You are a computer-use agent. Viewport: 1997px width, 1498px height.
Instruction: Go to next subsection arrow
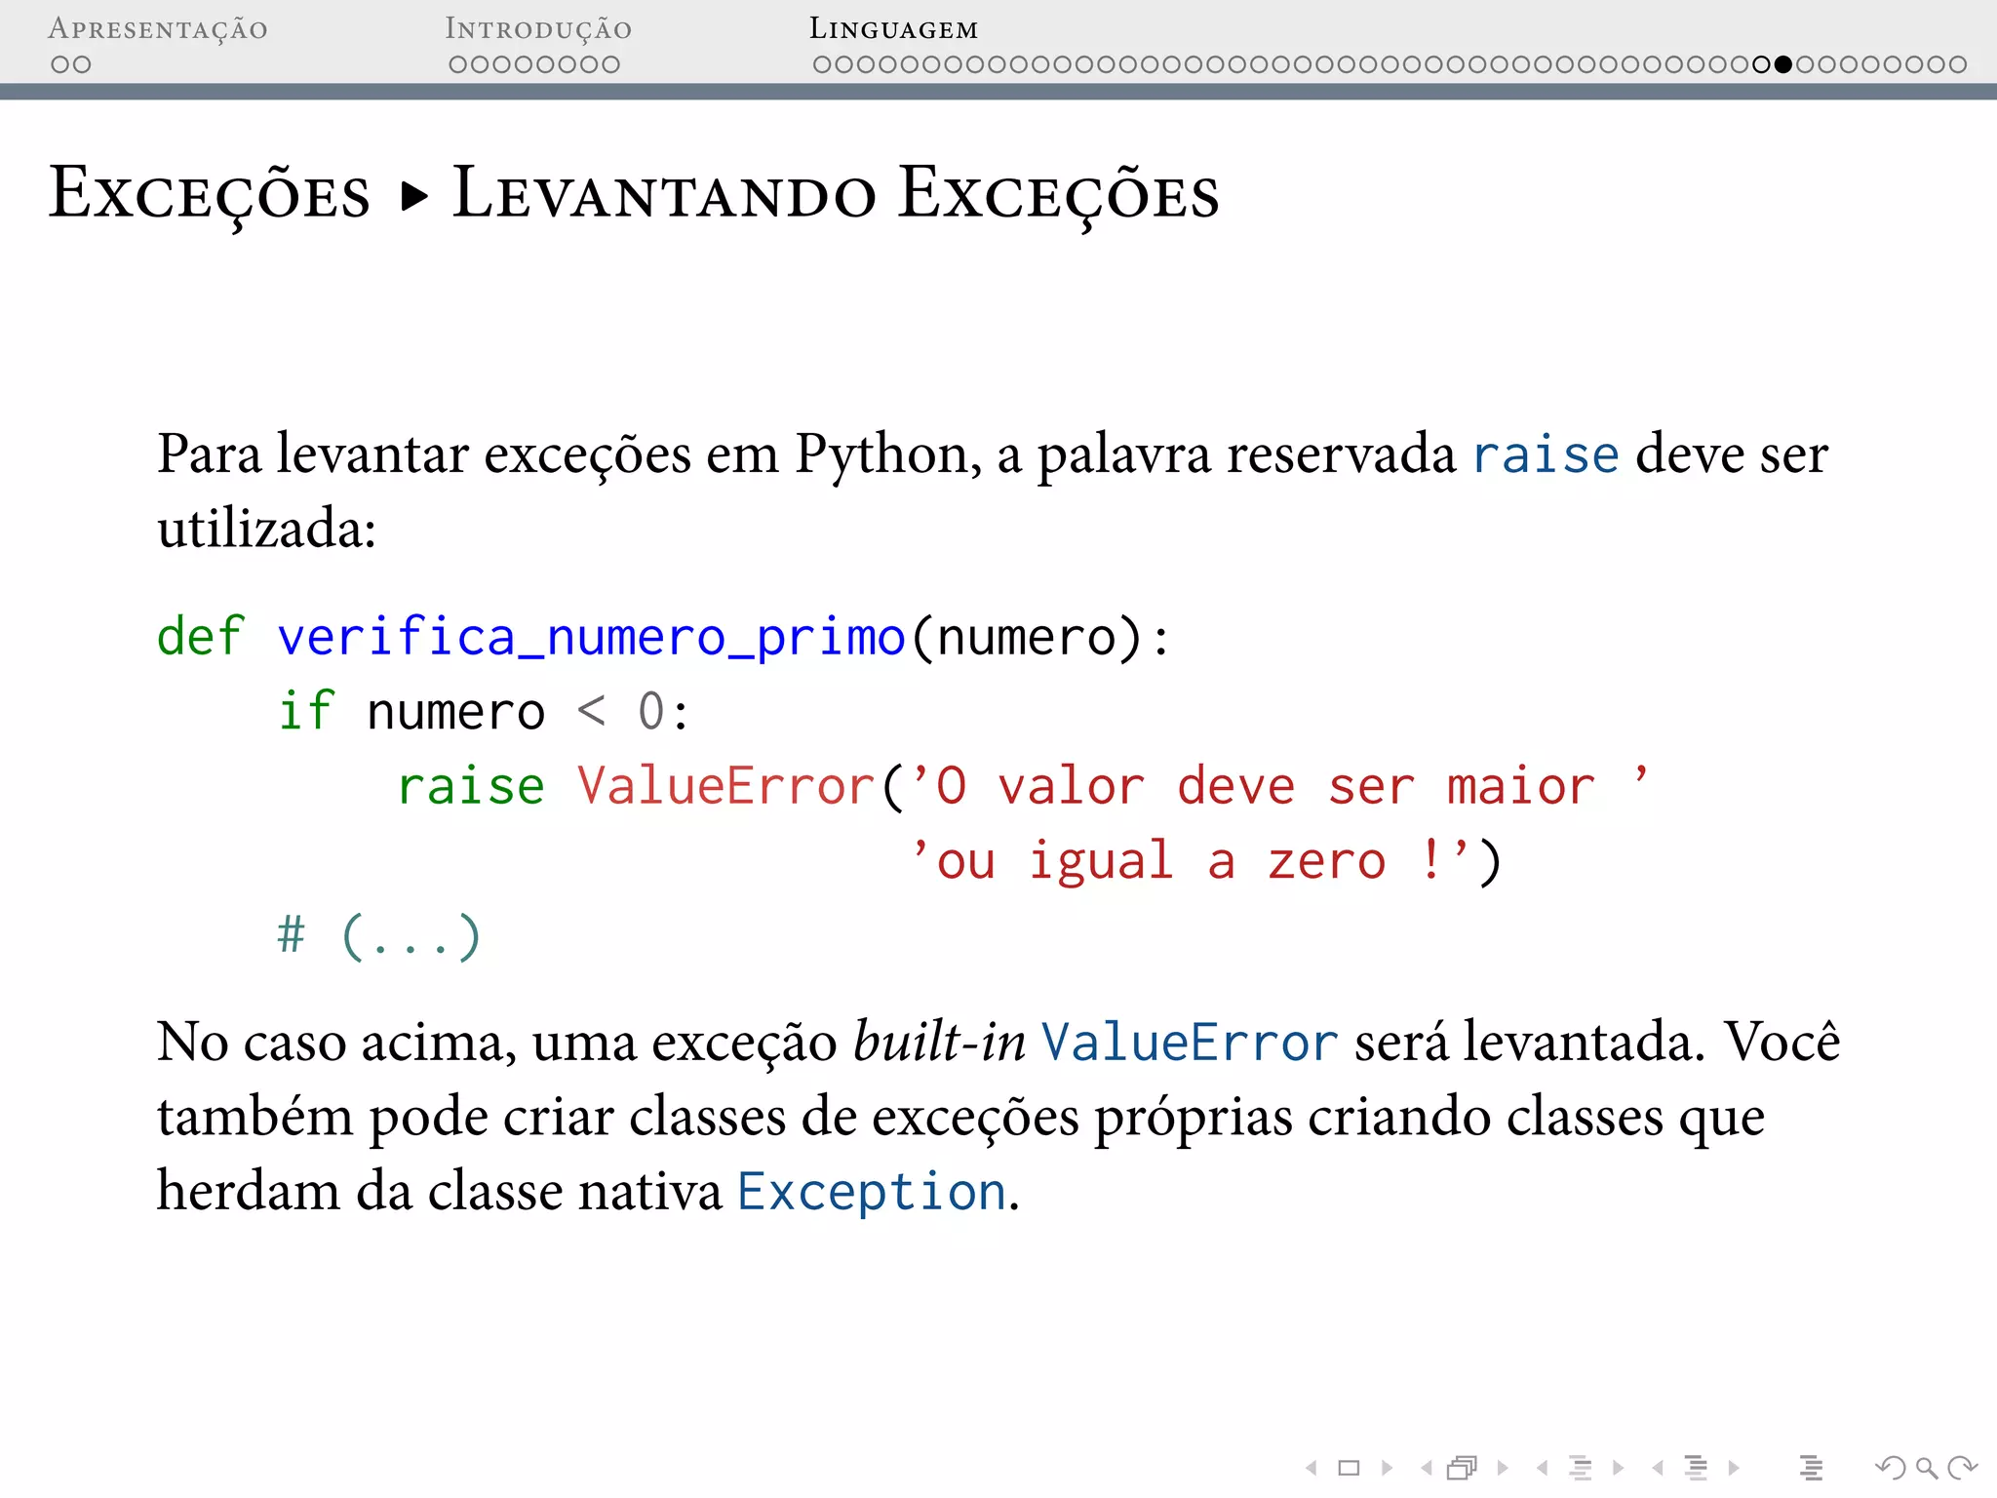[1619, 1468]
